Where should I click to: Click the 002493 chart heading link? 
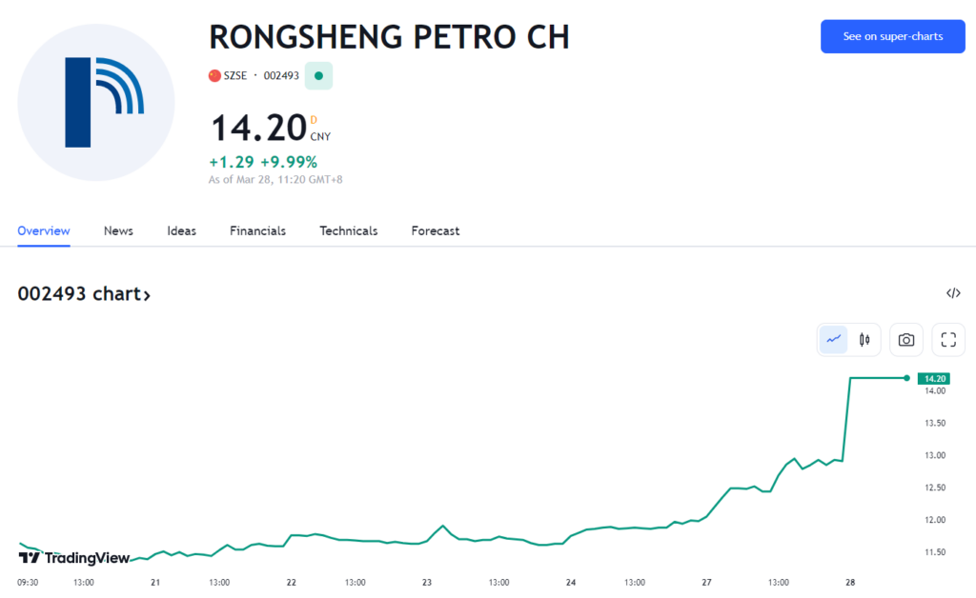tap(84, 293)
